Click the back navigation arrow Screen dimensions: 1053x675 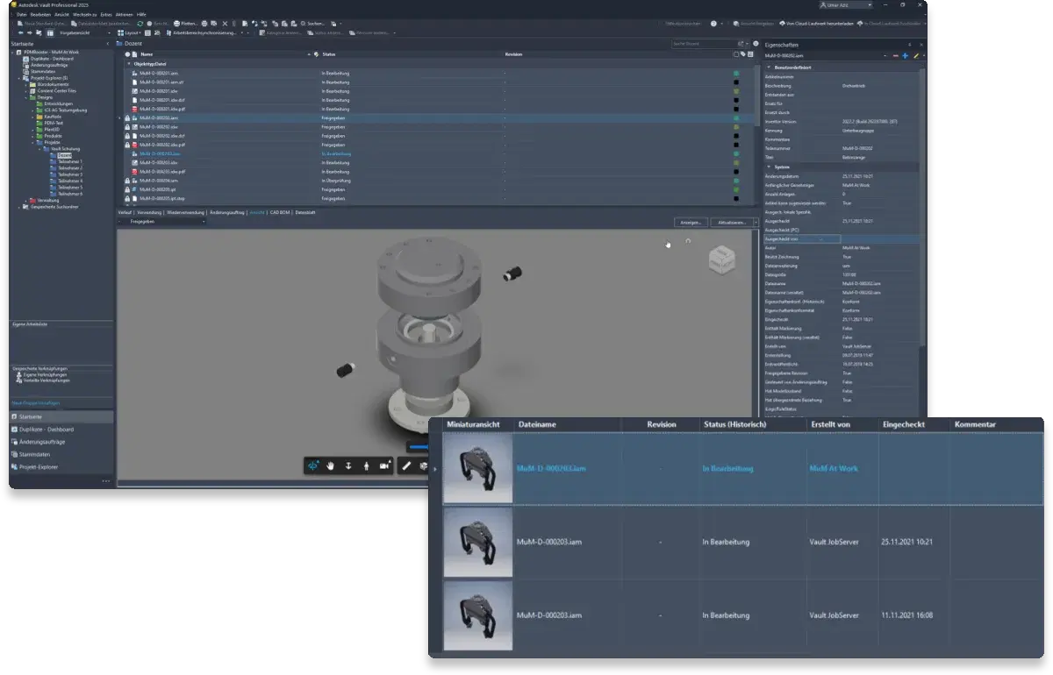tap(20, 32)
